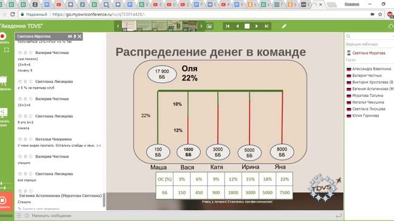Image resolution: width=394 pixels, height=221 pixels.
Task: Toggle camera icon in Светлана Муратова video header
Action: point(70,36)
